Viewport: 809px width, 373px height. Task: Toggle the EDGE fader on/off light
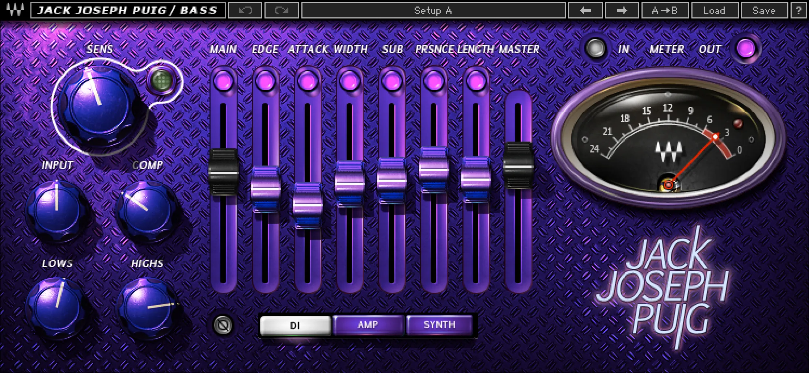pos(265,80)
